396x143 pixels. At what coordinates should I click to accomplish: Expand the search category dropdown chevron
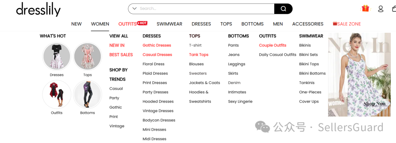[x=135, y=8]
